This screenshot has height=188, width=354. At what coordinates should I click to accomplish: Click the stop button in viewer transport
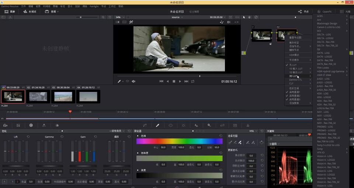click(174, 81)
